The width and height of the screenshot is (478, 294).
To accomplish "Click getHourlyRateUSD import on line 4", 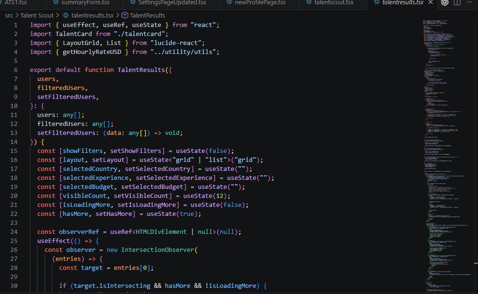I will 92,52.
